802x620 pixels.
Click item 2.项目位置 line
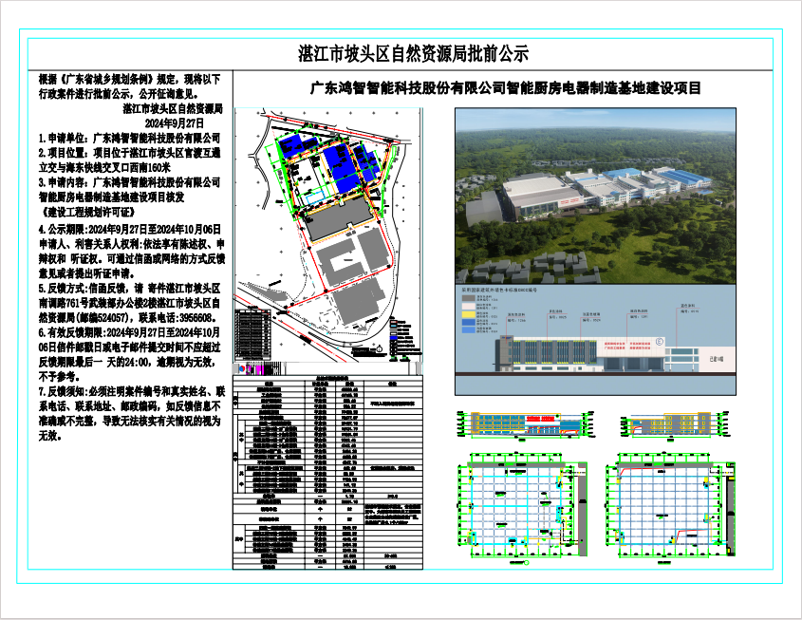click(129, 153)
